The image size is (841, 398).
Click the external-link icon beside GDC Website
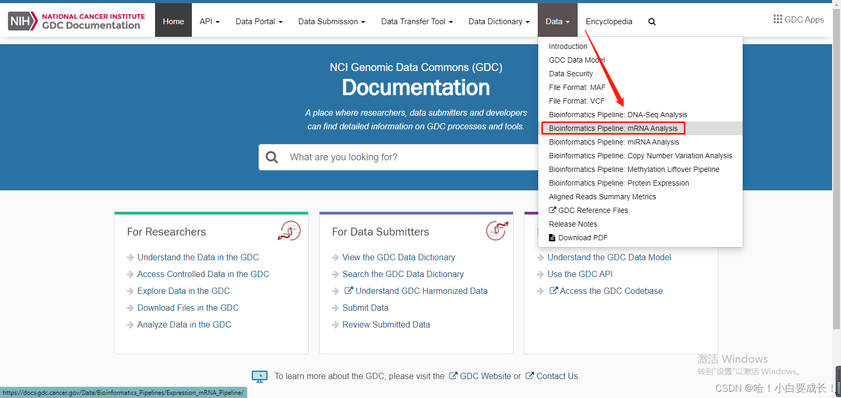pyautogui.click(x=453, y=375)
